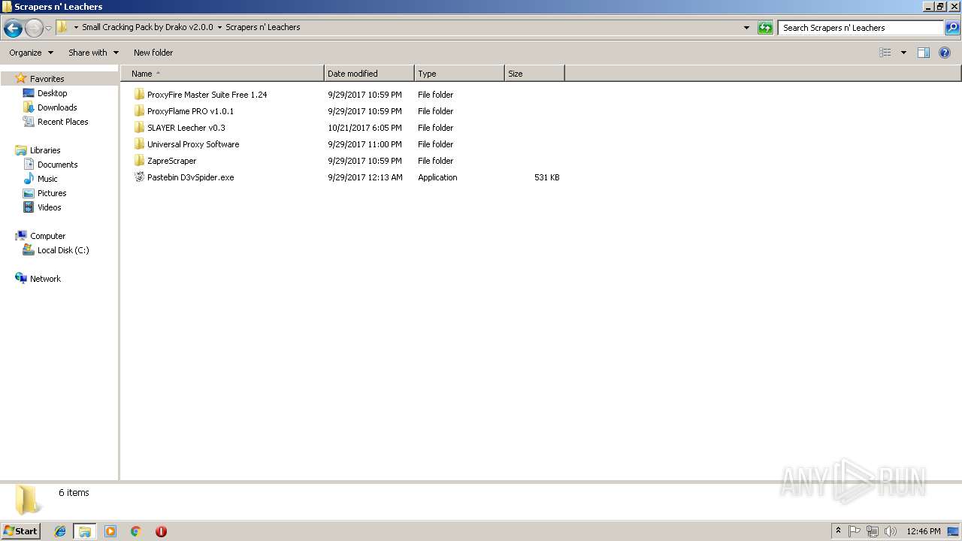The width and height of the screenshot is (962, 541).
Task: Open Local Disk (C:)
Action: 63,250
